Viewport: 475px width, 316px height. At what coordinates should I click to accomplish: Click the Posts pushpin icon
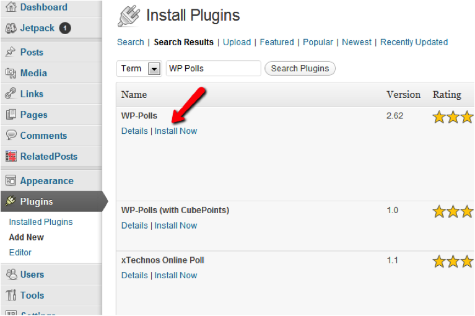(11, 52)
